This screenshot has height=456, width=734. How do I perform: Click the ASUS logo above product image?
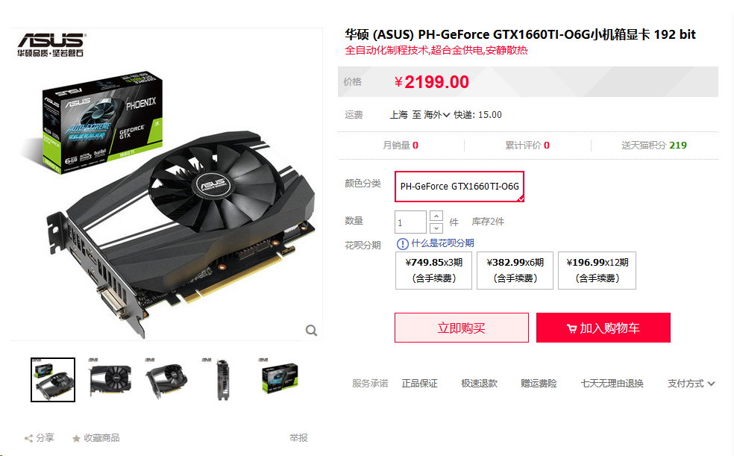[51, 45]
